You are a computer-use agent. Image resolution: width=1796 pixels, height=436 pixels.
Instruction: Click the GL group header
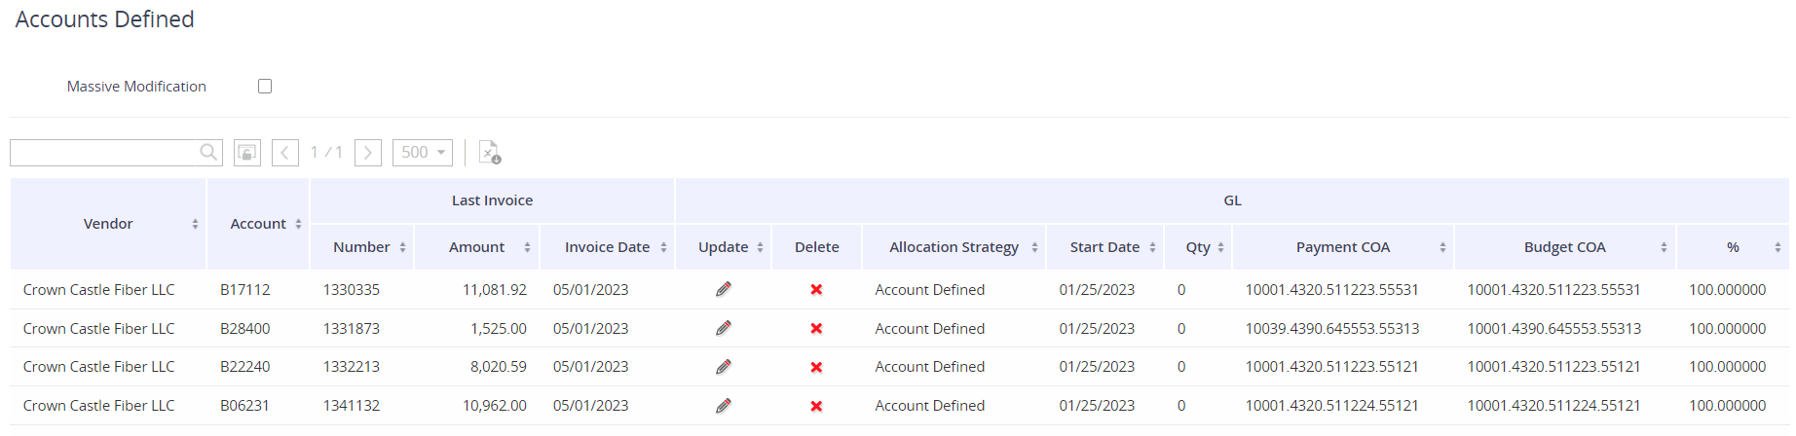tap(1232, 200)
